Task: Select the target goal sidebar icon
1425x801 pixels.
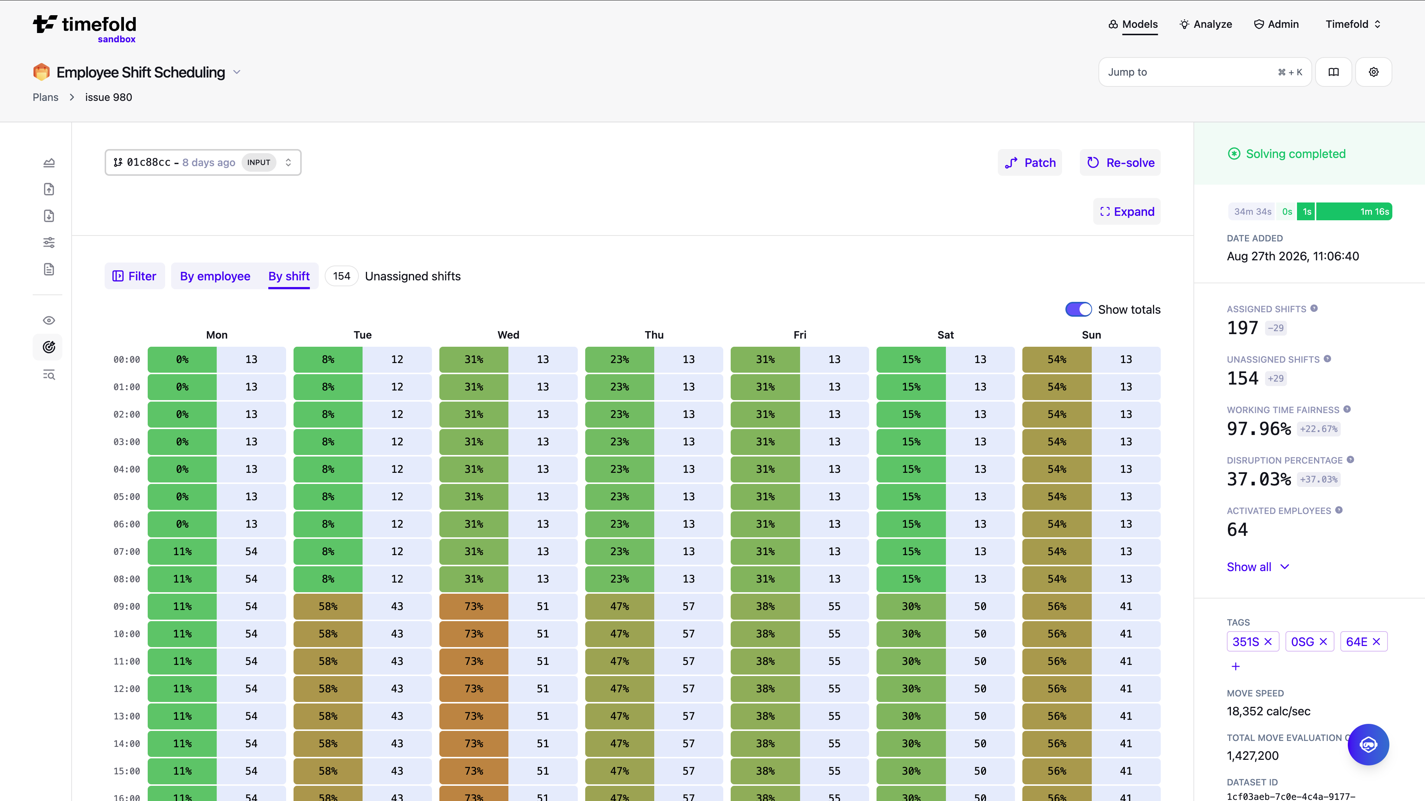Action: pos(49,347)
